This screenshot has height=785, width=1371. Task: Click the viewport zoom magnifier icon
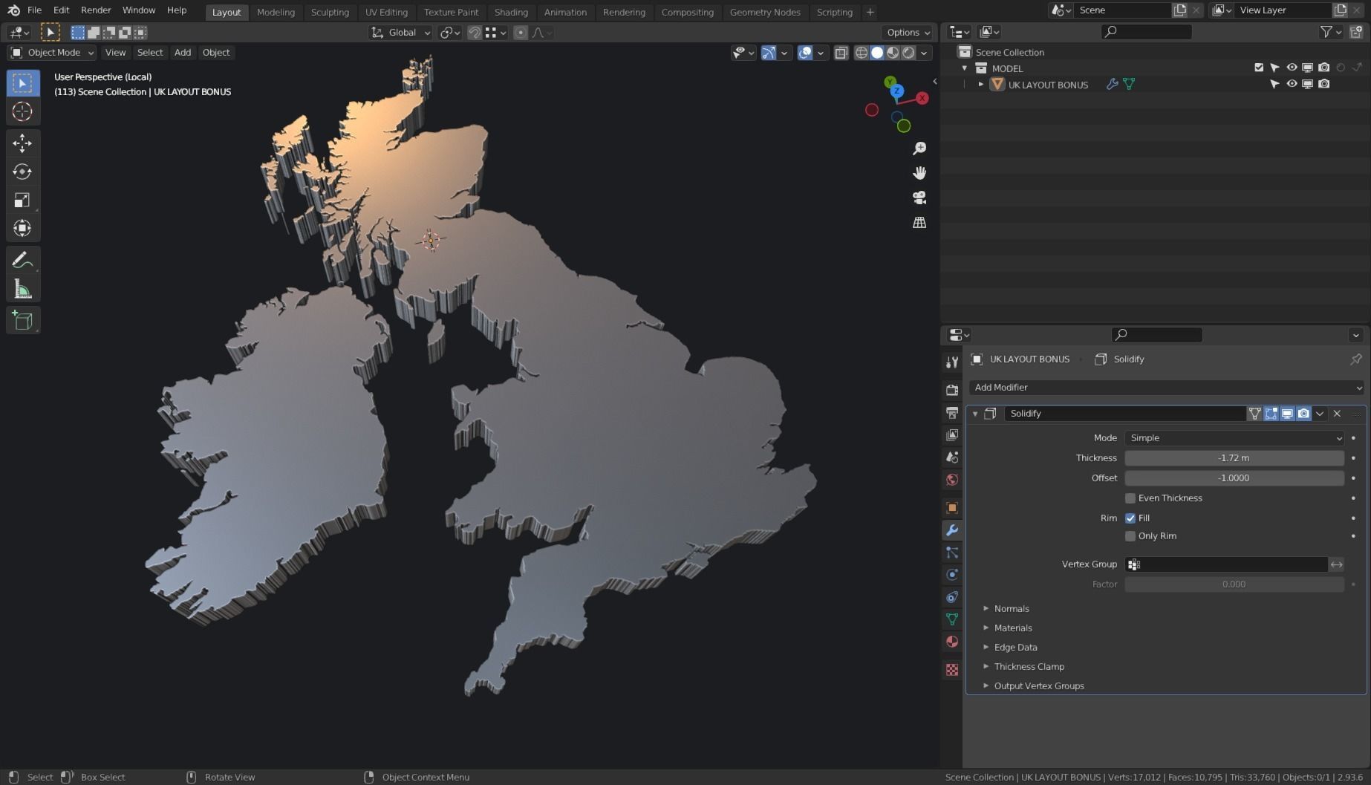pos(919,149)
